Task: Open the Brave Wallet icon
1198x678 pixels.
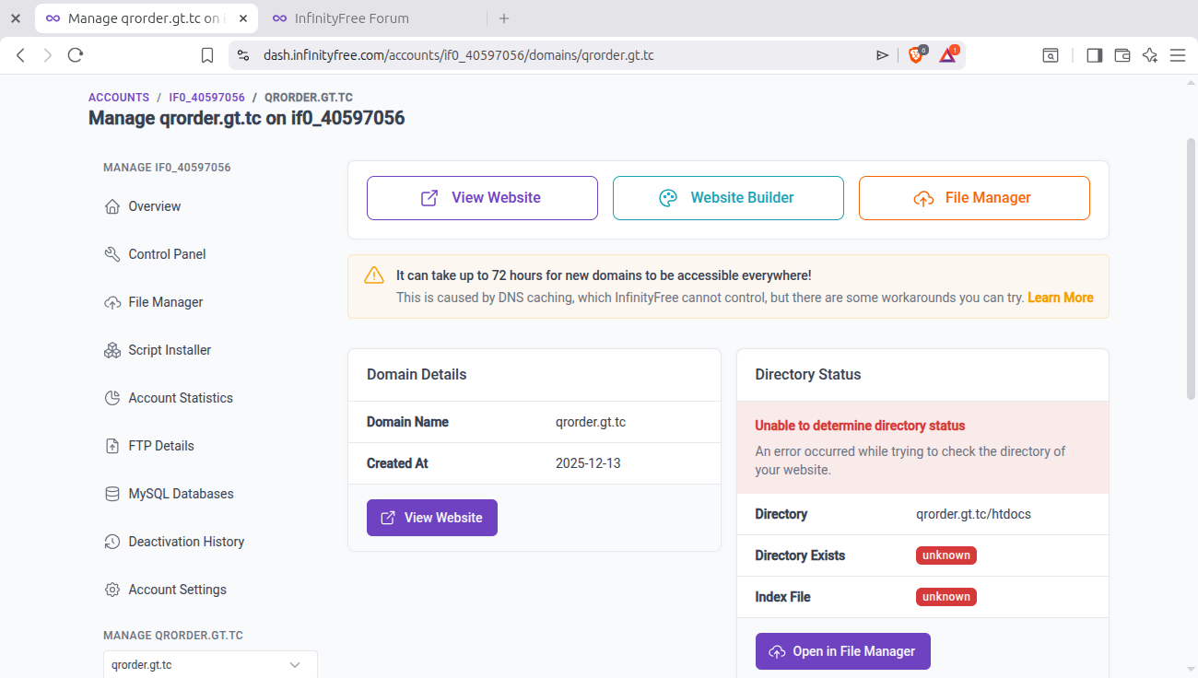Action: (1122, 55)
